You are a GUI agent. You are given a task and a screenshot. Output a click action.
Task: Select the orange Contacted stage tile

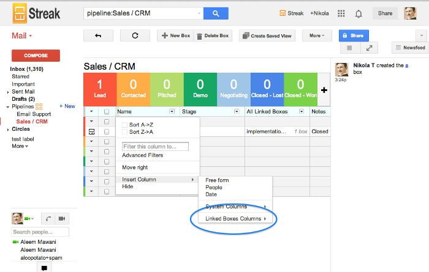[x=134, y=89]
